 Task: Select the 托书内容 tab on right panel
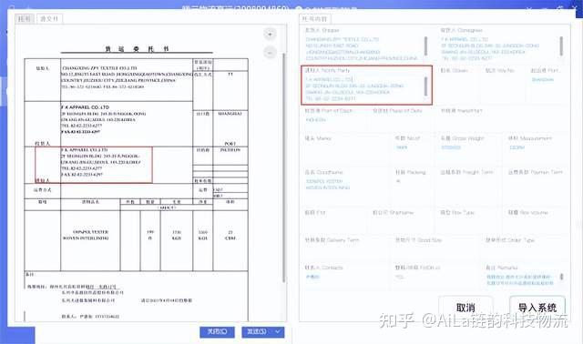coord(314,18)
